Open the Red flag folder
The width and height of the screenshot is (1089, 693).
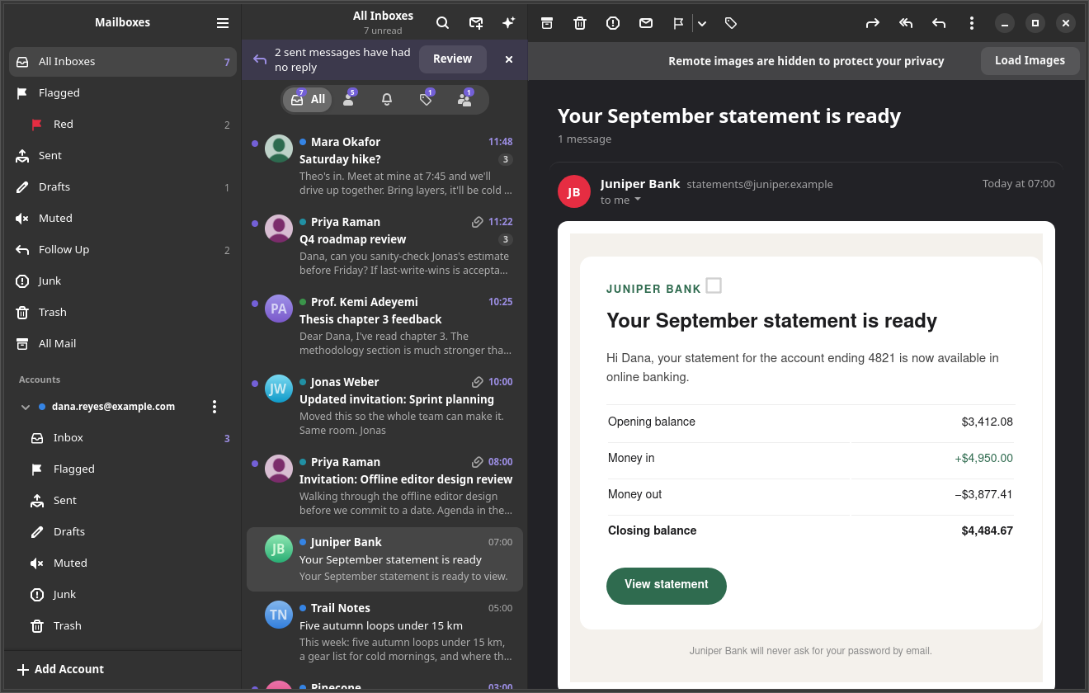123,125
